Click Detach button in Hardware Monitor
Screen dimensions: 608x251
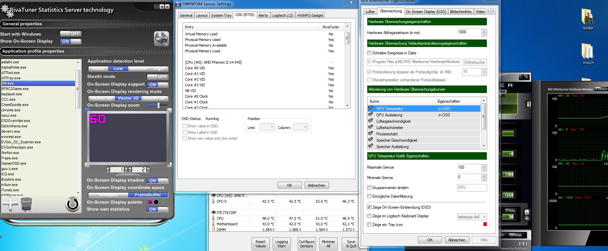click(601, 89)
